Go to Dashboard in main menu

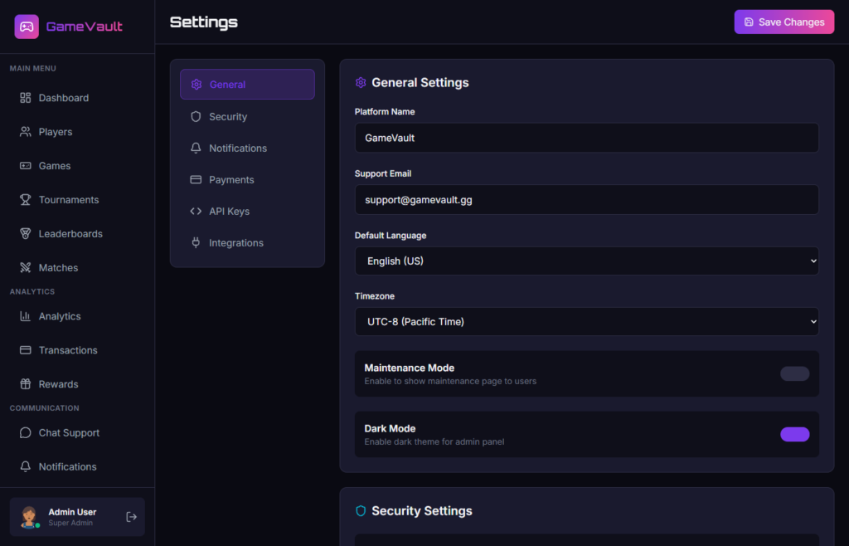pyautogui.click(x=77, y=98)
